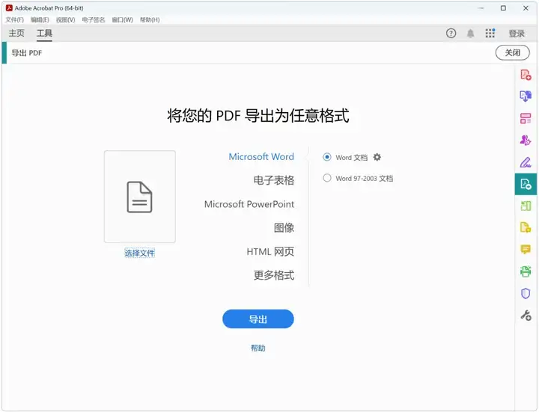Click the 关闭 button to close tool
The image size is (539, 412).
513,53
